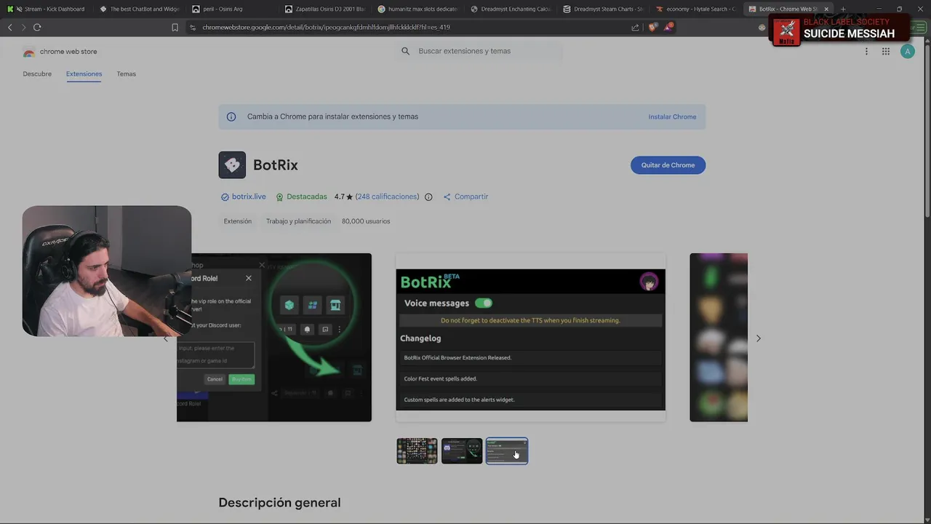Close the BotRix - Chrome Web Store tab
This screenshot has width=931, height=524.
[x=826, y=9]
